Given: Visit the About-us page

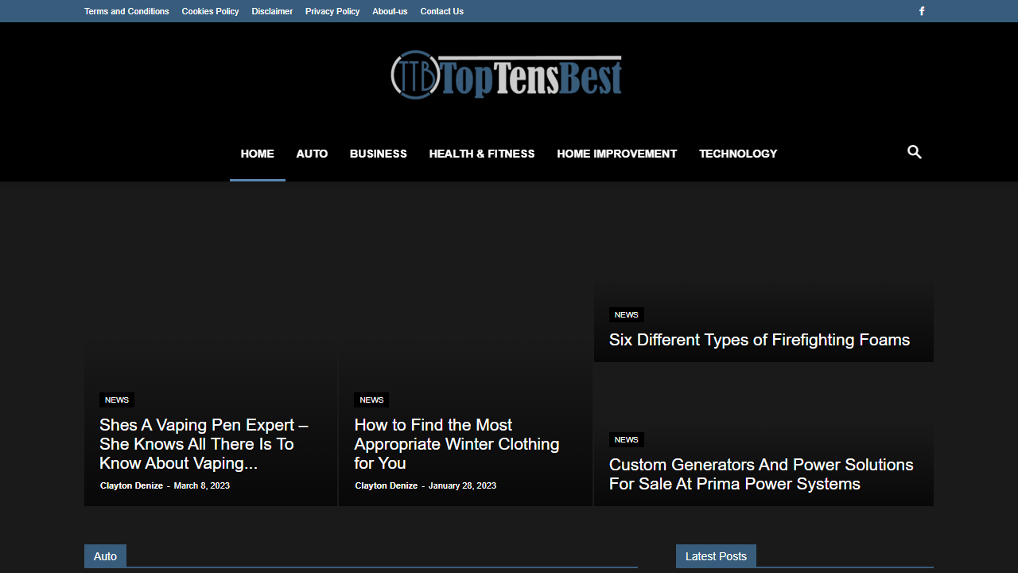Looking at the screenshot, I should (x=390, y=11).
